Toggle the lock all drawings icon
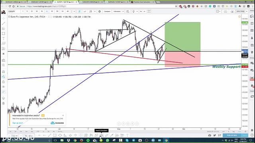Viewport: 255px width, 143px height. 4,82
